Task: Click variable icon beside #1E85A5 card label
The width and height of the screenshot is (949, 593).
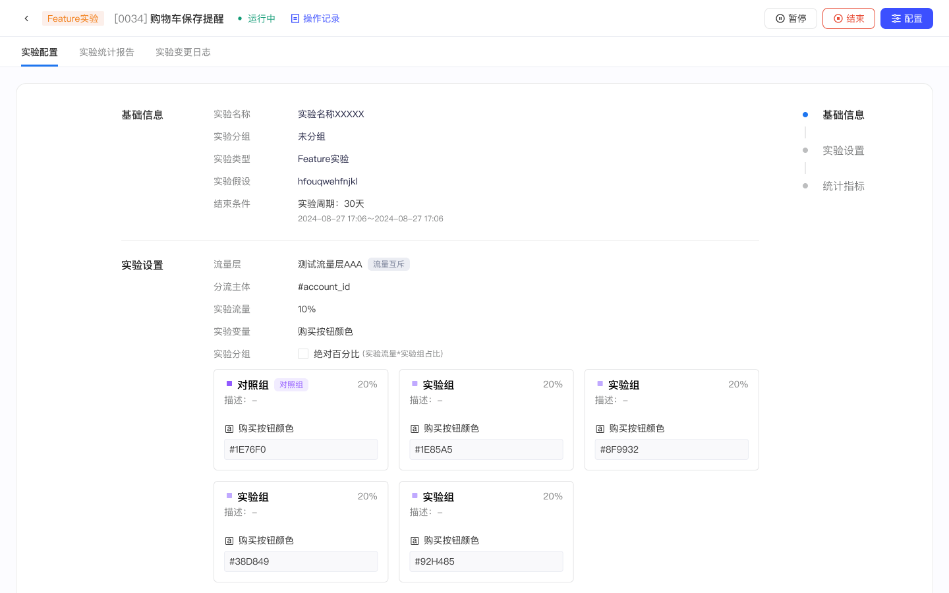Action: 415,429
